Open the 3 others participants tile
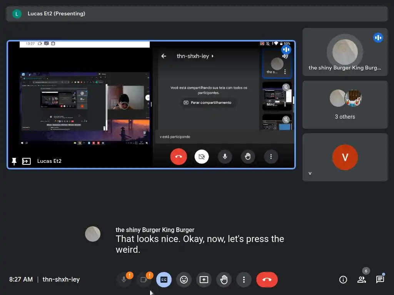Viewport: 394px width, 295px height. (345, 104)
